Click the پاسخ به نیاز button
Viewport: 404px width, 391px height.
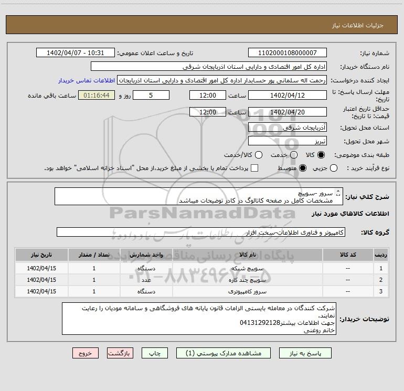tap(305, 353)
